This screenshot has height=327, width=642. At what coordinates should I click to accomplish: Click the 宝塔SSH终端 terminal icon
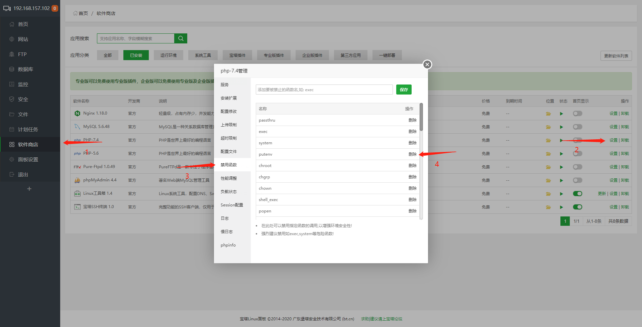[77, 207]
